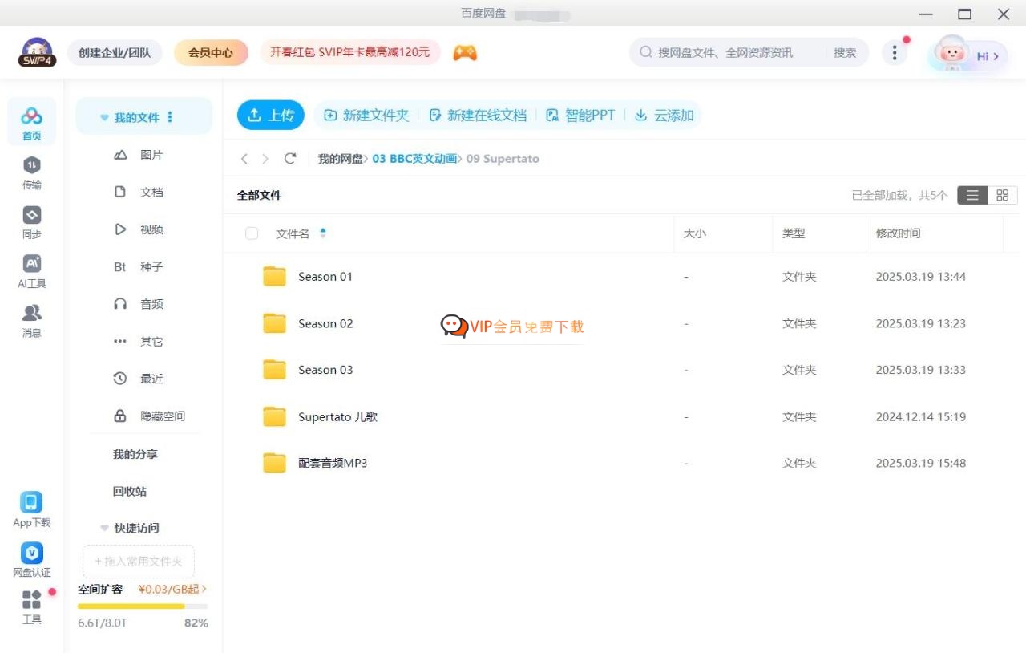Go forward with the right arrow
Viewport: 1026px width, 653px height.
265,159
